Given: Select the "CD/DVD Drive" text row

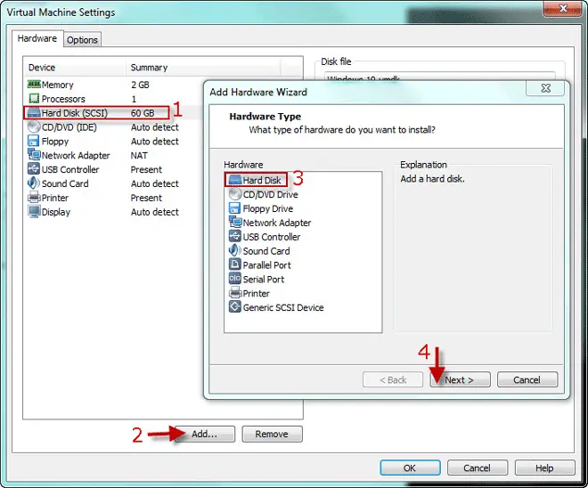Looking at the screenshot, I should (270, 194).
